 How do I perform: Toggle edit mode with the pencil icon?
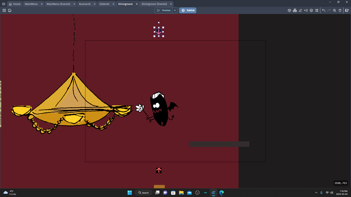pos(300,10)
